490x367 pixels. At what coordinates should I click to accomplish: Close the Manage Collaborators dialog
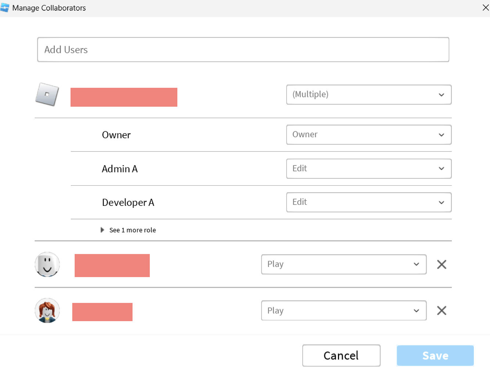(x=485, y=8)
